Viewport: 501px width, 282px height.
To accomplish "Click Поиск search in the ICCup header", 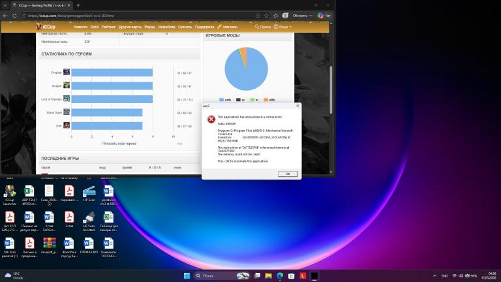I will click(263, 27).
